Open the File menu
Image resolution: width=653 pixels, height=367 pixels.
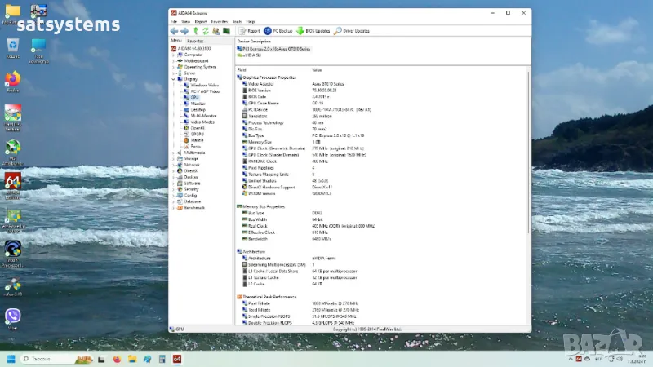[x=174, y=21]
